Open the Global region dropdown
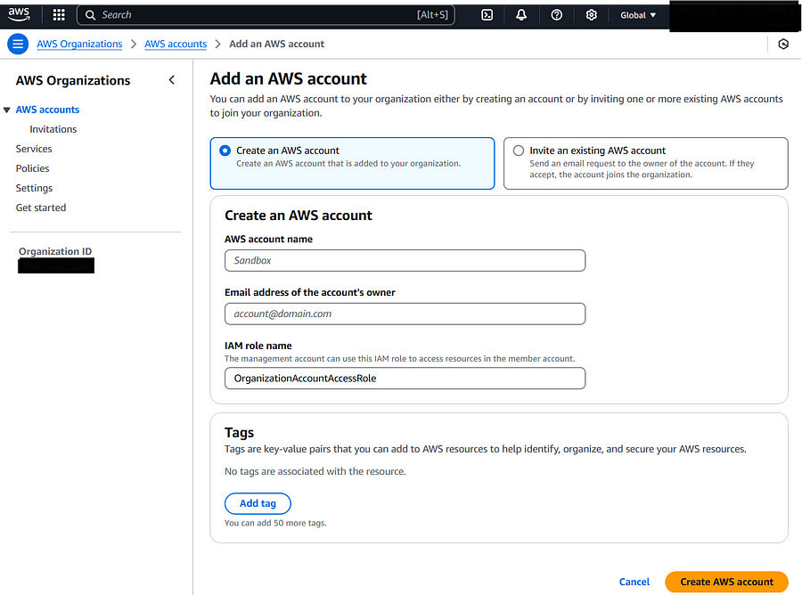Screen dimensions: 802x595 638,15
